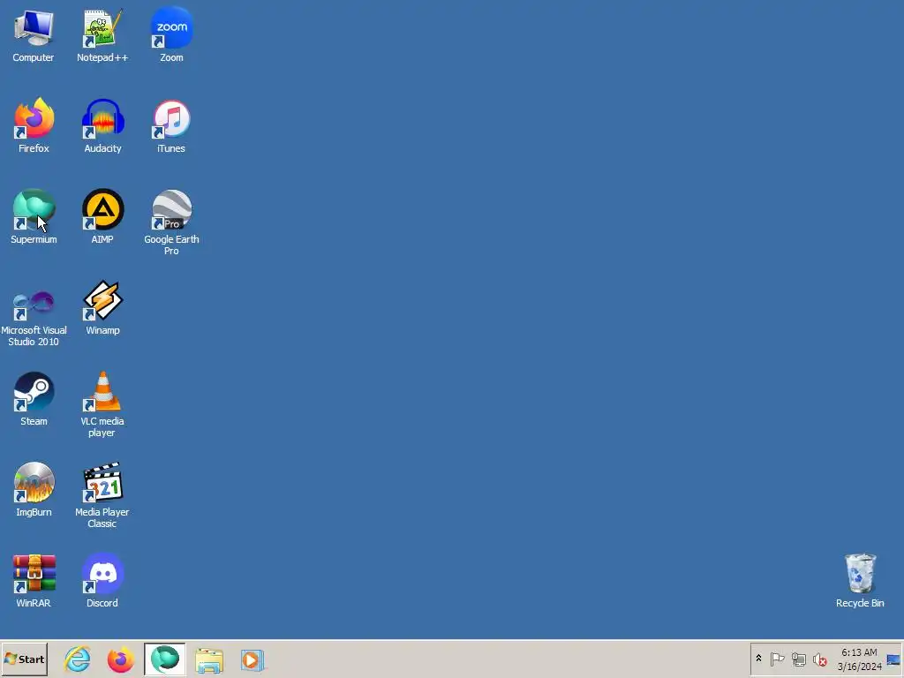Select the Recycle Bin icon

860,573
